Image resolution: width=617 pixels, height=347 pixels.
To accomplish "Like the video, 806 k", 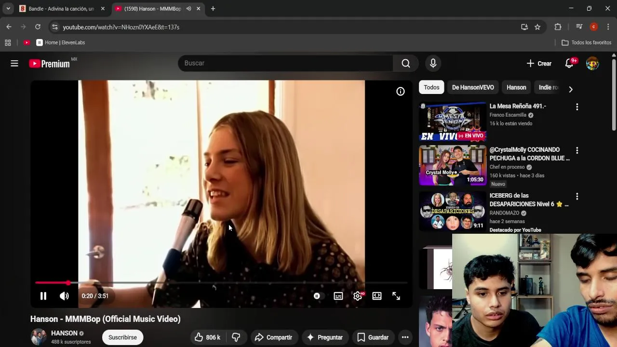I will [x=207, y=337].
